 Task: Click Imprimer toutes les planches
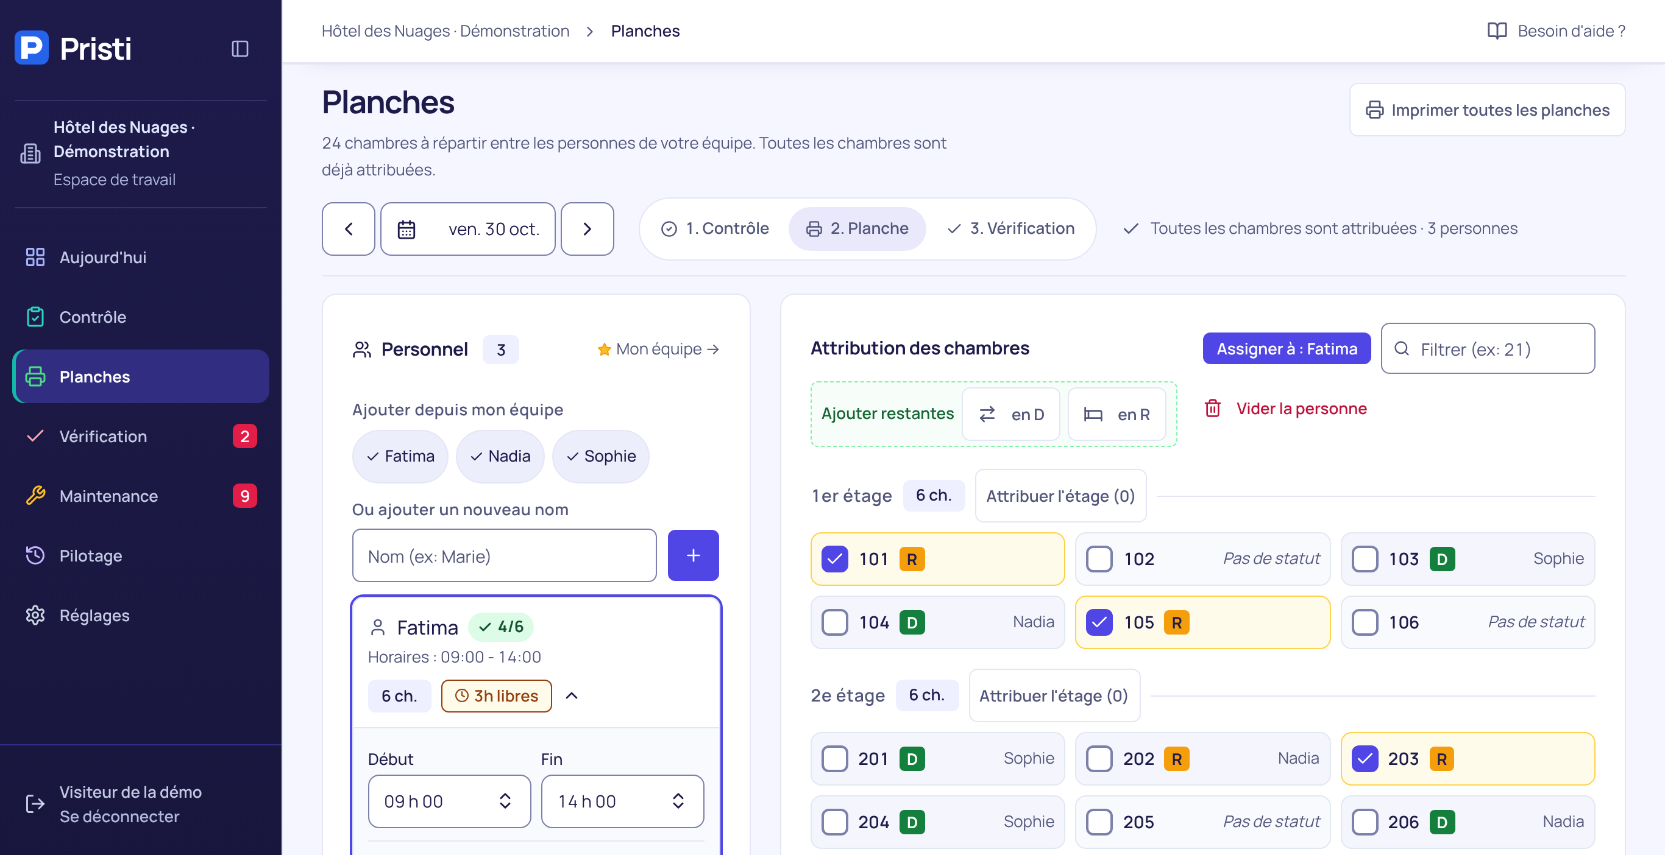1487,110
